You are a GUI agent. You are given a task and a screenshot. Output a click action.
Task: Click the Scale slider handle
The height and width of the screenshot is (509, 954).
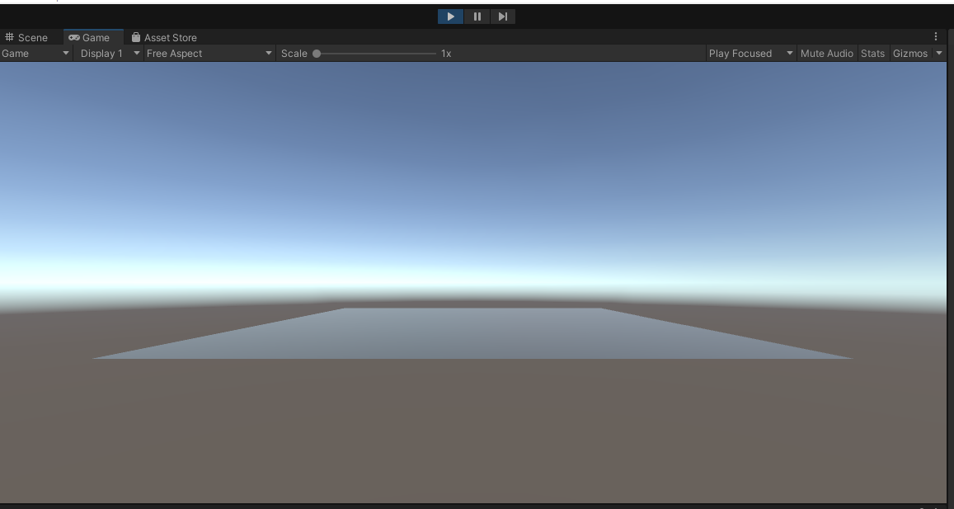coord(317,54)
